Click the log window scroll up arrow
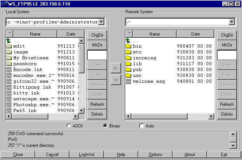Image resolution: width=242 pixels, height=160 pixels. (x=233, y=134)
